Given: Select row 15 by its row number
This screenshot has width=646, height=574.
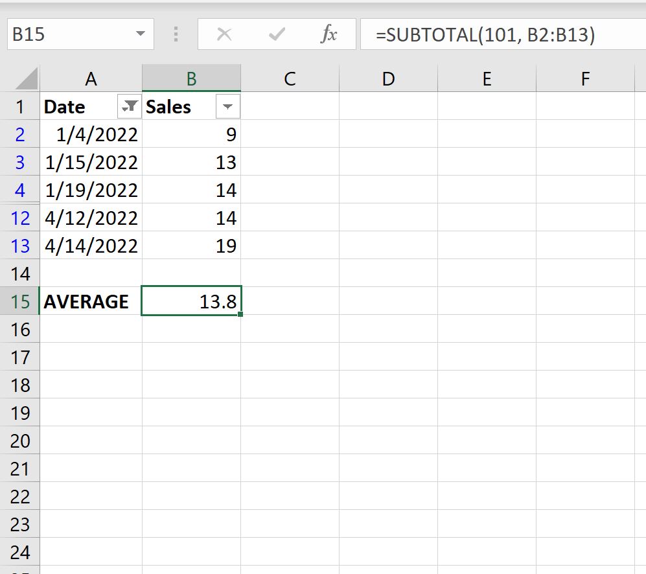Looking at the screenshot, I should pyautogui.click(x=20, y=301).
